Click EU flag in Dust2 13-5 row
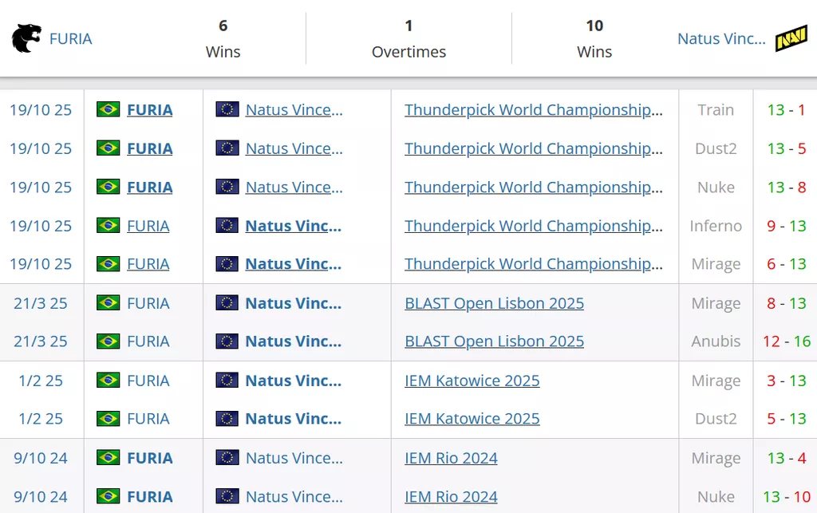Image resolution: width=817 pixels, height=513 pixels. pos(227,148)
